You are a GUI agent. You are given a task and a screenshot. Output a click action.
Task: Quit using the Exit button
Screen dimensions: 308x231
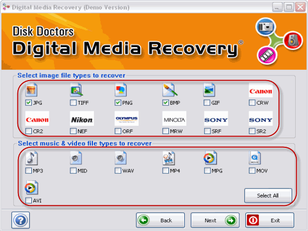(x=269, y=220)
